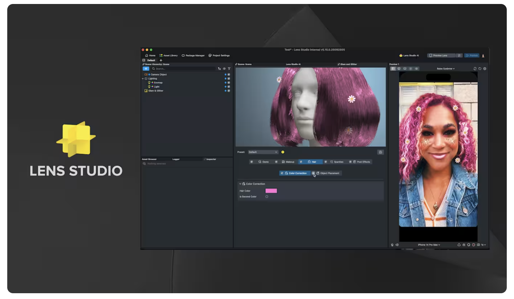This screenshot has width=514, height=299.
Task: Click the pink Hair Color swatch
Action: (x=271, y=191)
